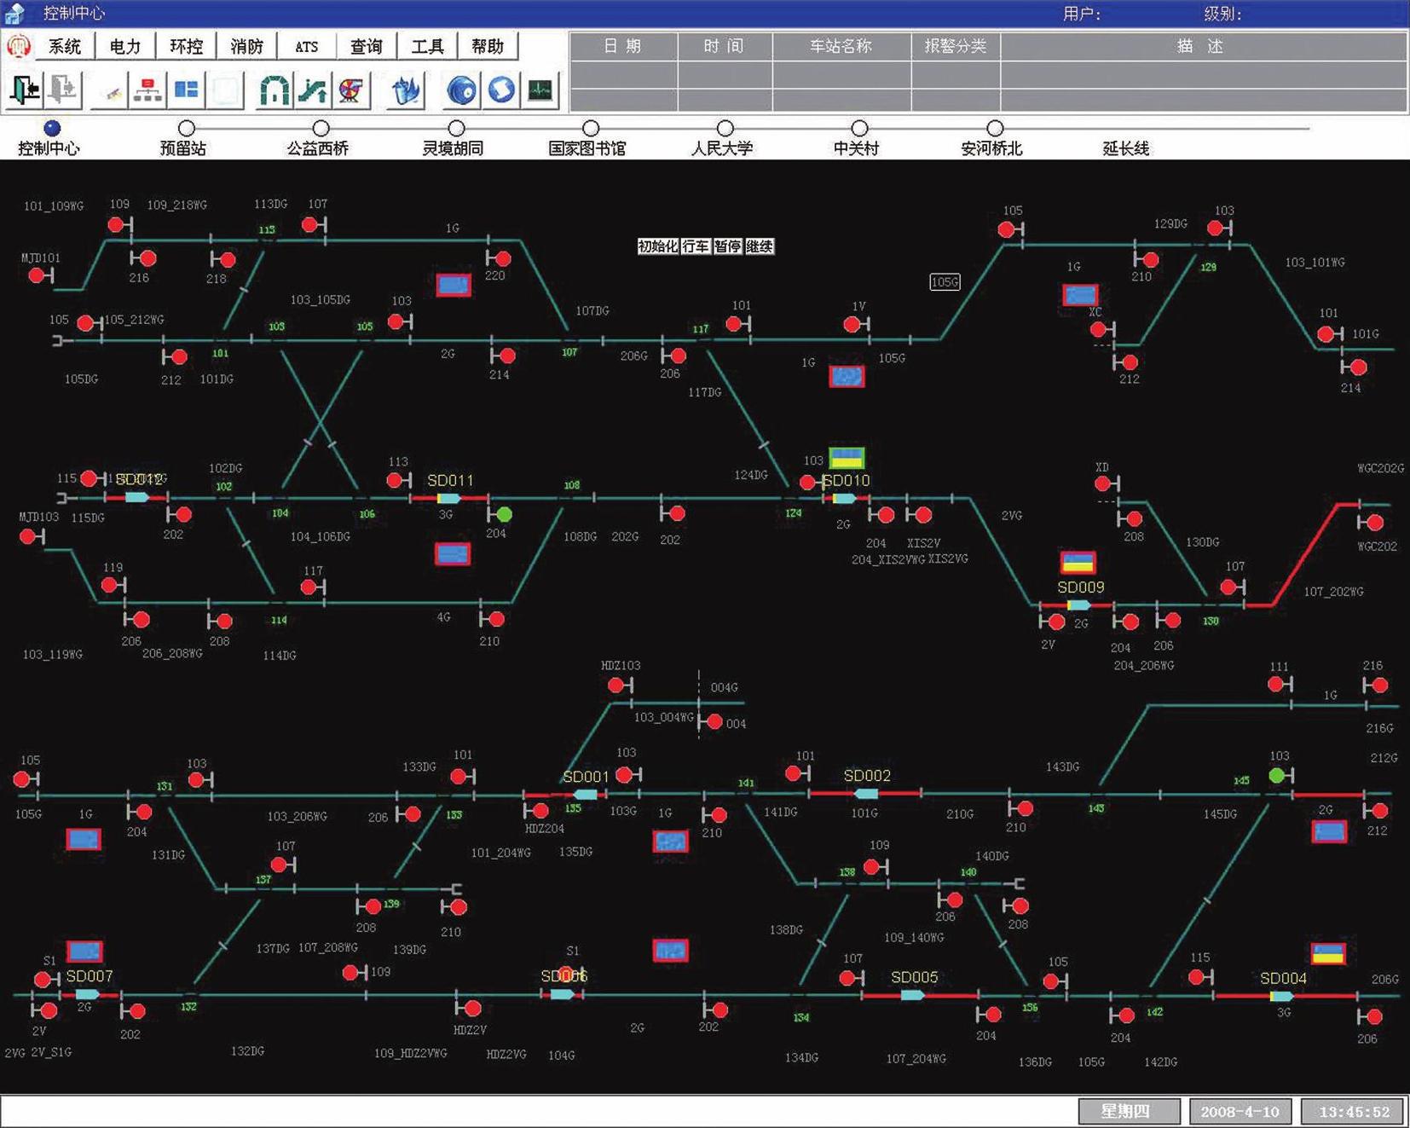Select train SD011 on the track
This screenshot has height=1128, width=1410.
click(x=449, y=498)
